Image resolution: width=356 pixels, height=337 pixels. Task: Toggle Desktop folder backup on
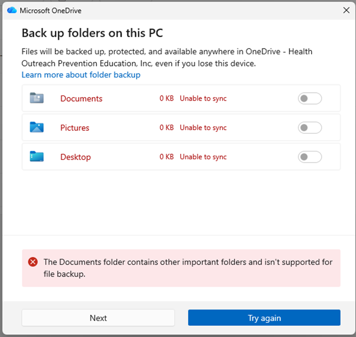coord(310,157)
